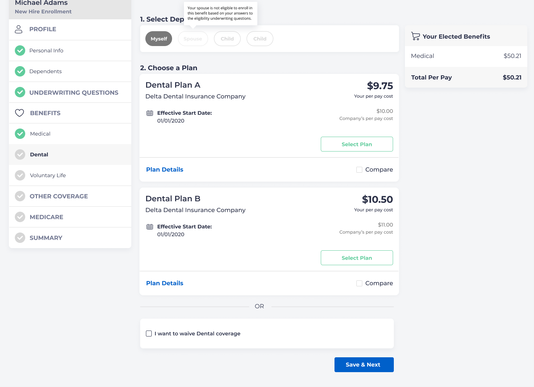
Task: Select the first Child dependent pill
Action: (227, 39)
